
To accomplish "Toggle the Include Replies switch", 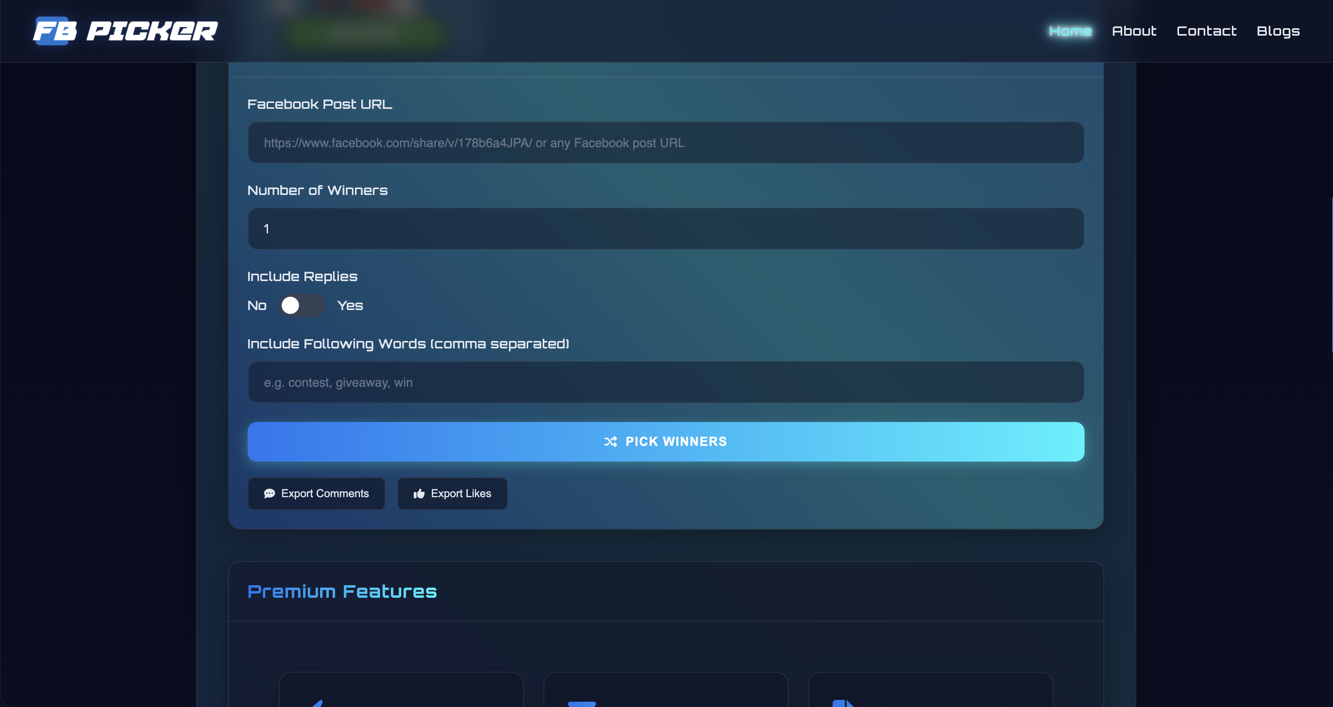I will point(302,305).
